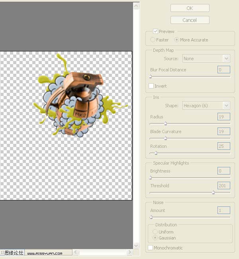This screenshot has height=259, width=239.
Task: Click the Threshold value field
Action: (223, 186)
